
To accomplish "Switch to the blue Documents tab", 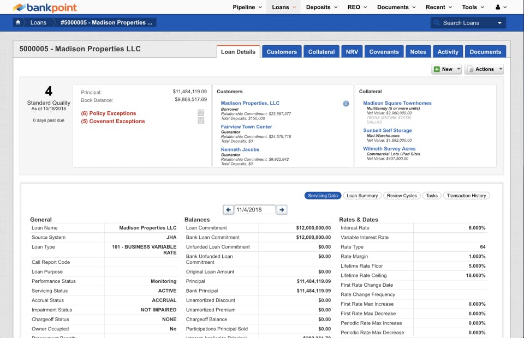I will pyautogui.click(x=485, y=52).
